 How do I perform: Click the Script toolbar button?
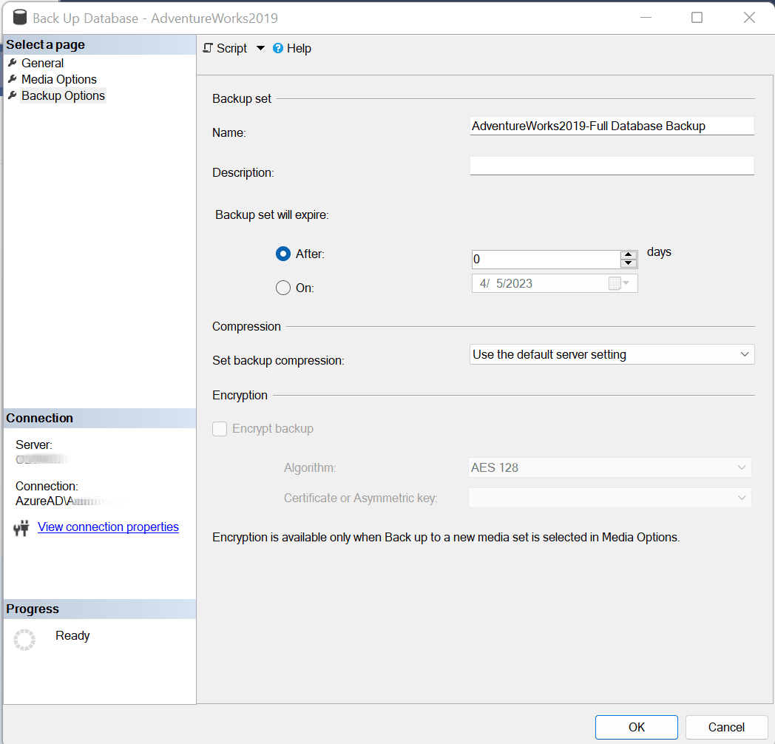[226, 49]
